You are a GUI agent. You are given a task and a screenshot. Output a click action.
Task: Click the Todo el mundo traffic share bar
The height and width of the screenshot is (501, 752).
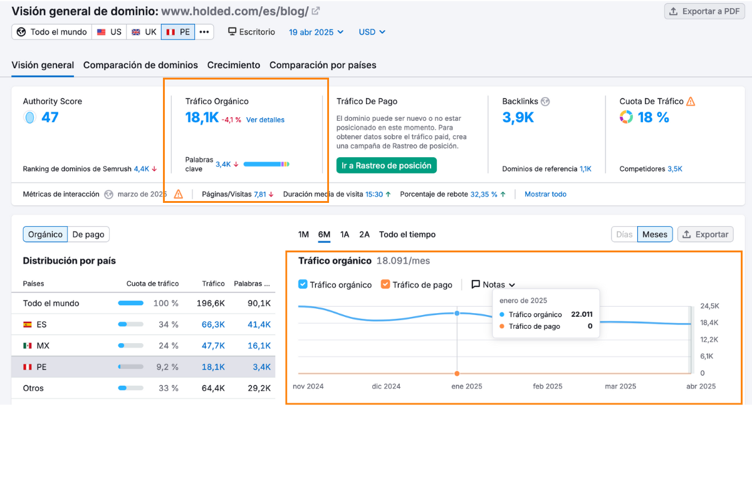point(131,303)
